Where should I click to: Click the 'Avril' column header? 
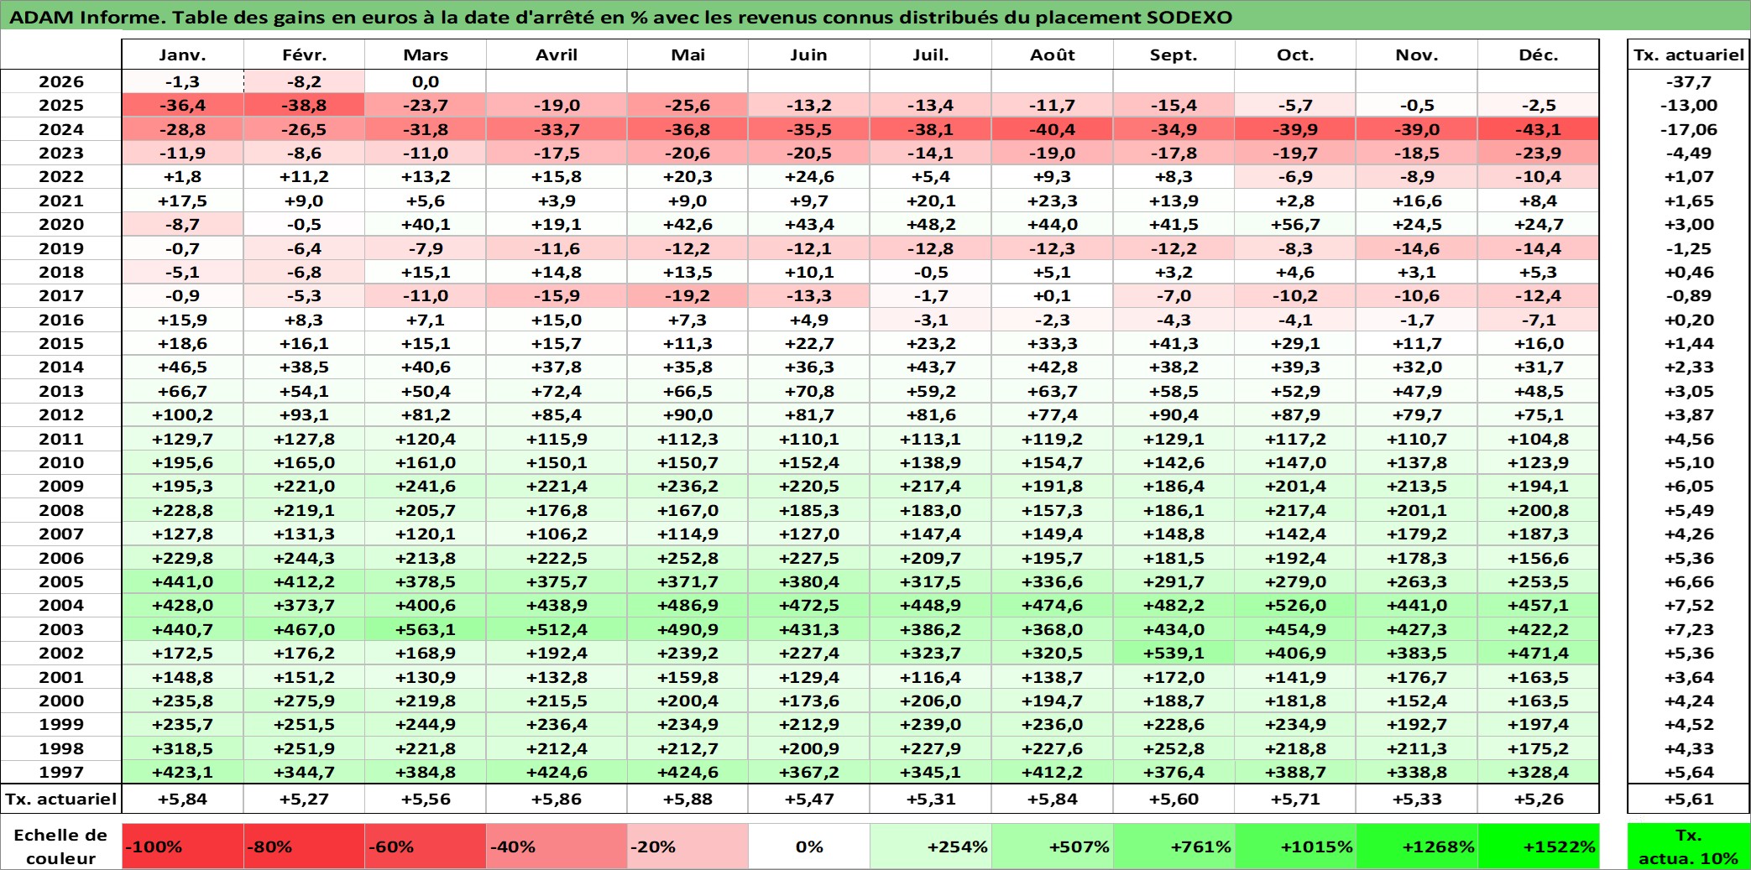click(557, 55)
